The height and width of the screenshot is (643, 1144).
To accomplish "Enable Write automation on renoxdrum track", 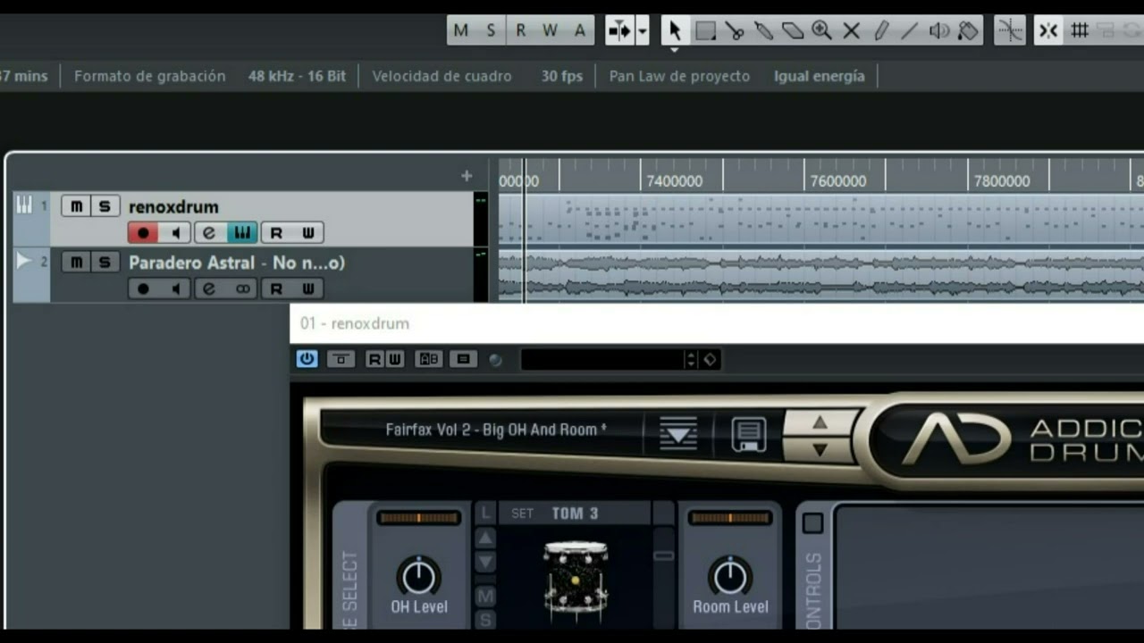I will [x=308, y=233].
